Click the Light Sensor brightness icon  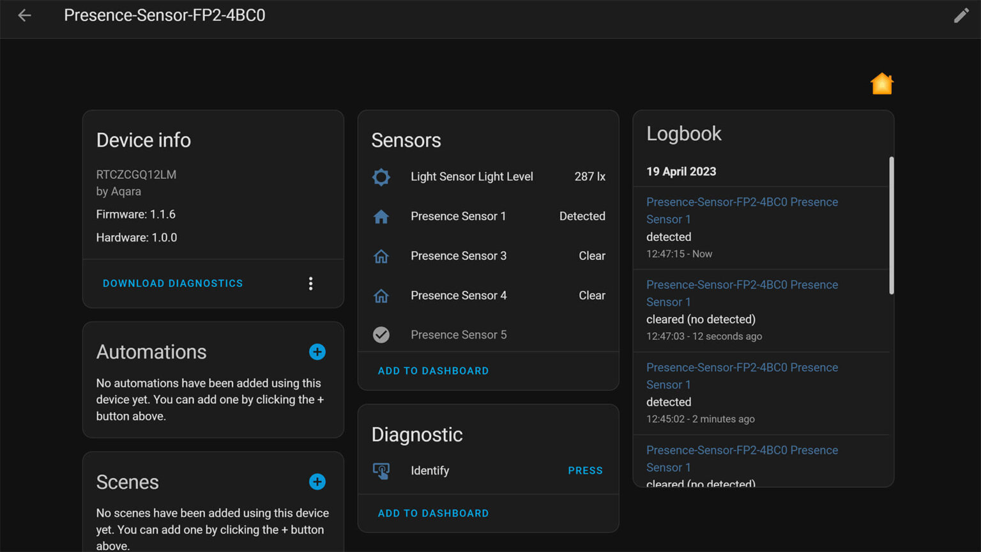(381, 177)
